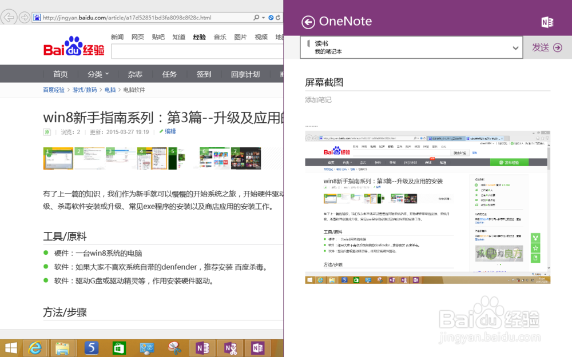Open the 任务 menu item

pyautogui.click(x=169, y=74)
